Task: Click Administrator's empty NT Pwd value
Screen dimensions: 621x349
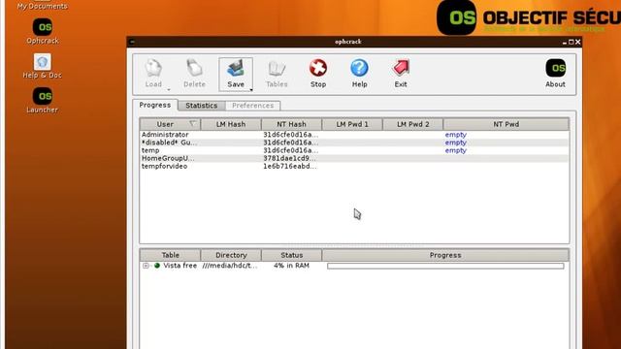Action: (455, 135)
